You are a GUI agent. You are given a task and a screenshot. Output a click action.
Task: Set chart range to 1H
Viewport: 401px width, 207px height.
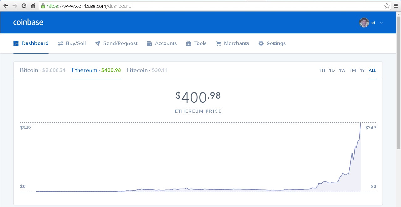click(x=322, y=70)
